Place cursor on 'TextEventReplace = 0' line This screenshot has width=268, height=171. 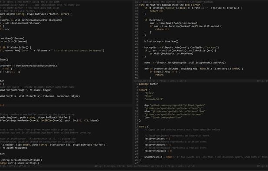coord(158,151)
